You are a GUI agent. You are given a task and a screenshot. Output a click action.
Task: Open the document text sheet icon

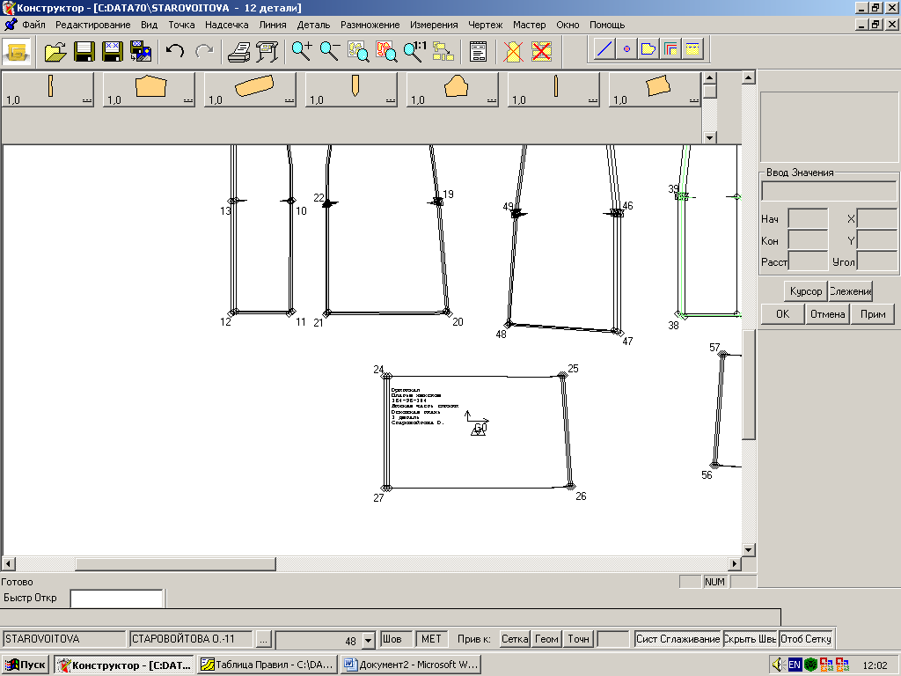(x=478, y=51)
